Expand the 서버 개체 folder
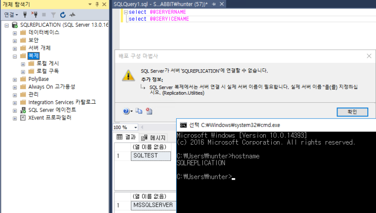This screenshot has height=213, width=376. coord(15,49)
